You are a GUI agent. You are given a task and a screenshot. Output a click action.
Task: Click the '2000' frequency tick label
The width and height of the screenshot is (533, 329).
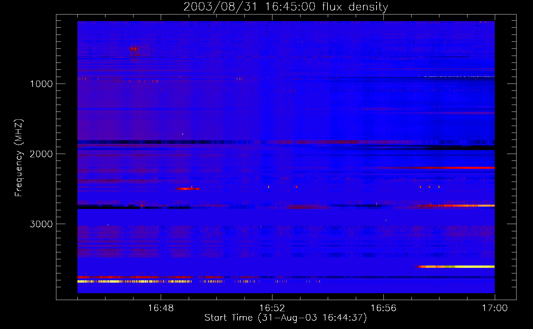tap(41, 154)
